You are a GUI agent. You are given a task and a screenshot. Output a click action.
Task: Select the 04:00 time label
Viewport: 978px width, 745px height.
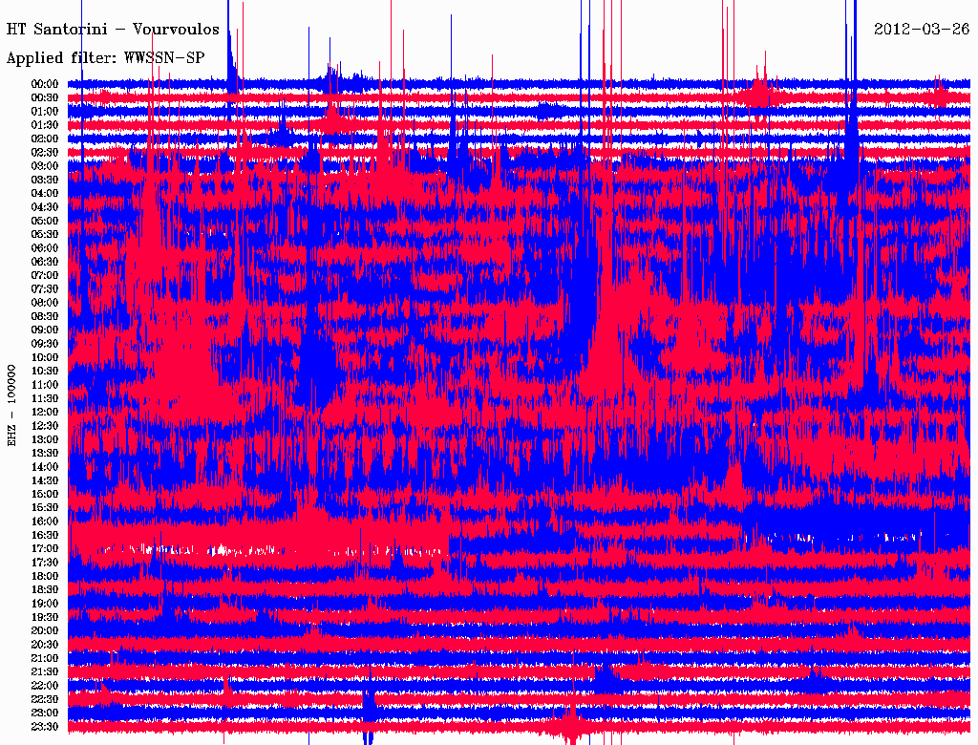[45, 194]
